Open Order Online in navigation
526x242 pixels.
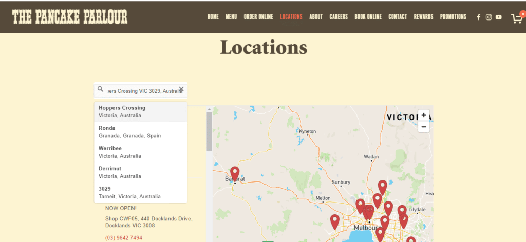[258, 17]
